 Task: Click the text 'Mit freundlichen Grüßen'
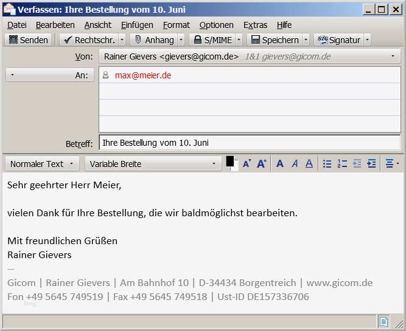[63, 241]
